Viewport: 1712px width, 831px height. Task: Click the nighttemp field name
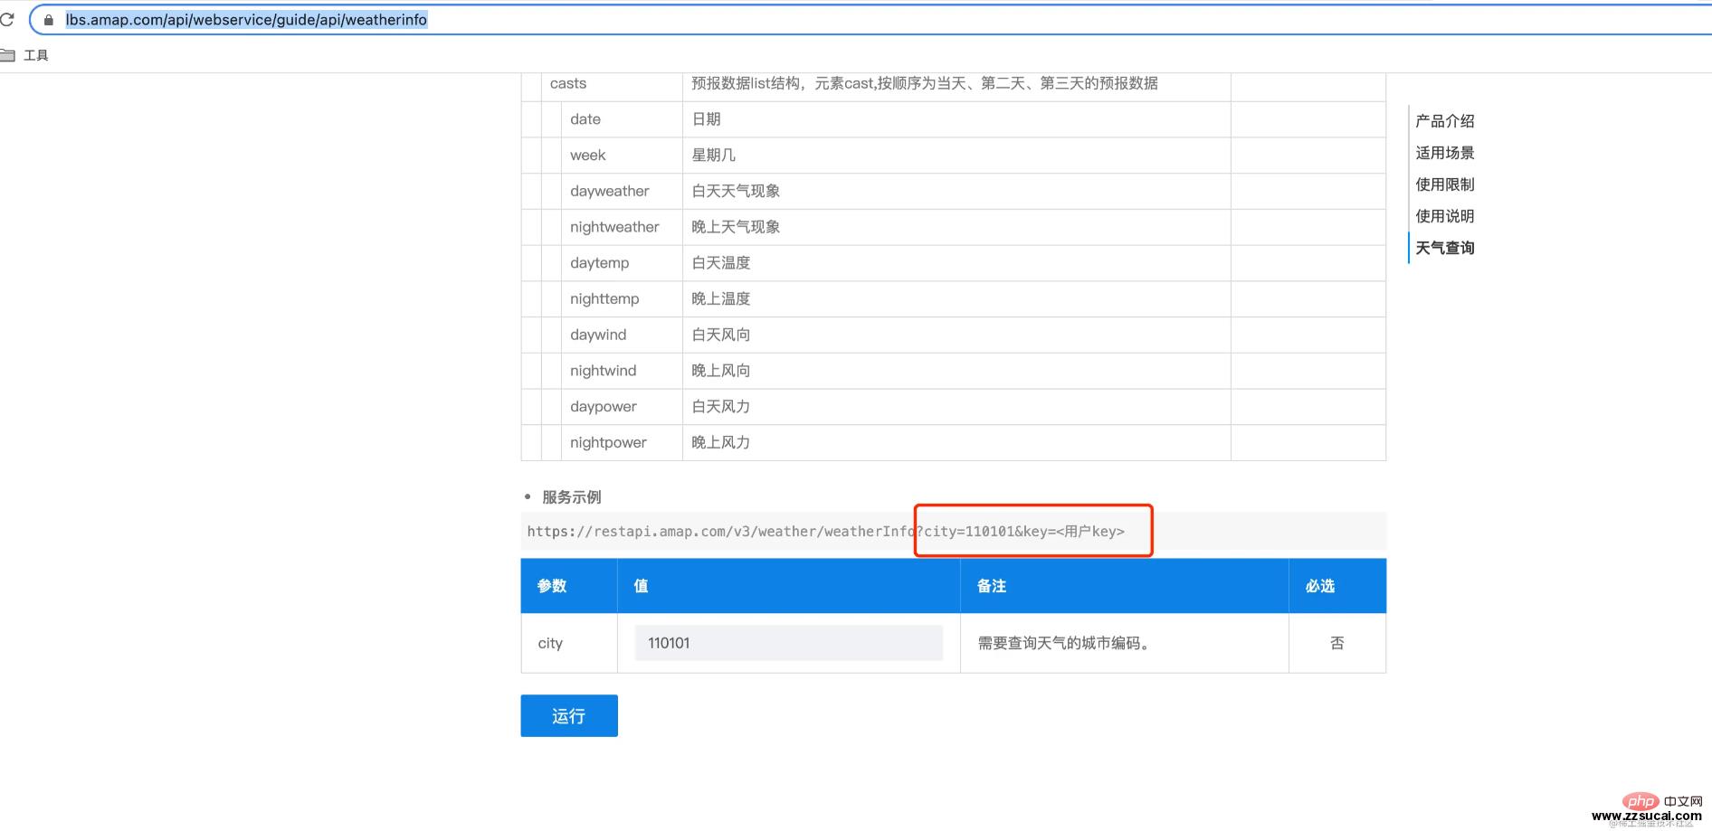[604, 298]
